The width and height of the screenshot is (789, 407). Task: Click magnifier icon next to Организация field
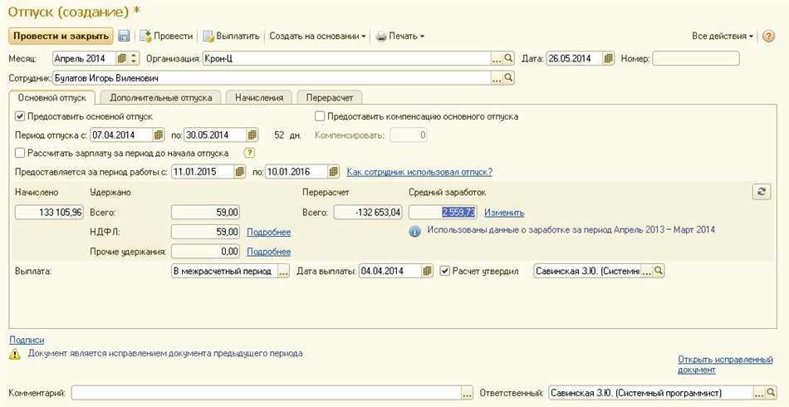pyautogui.click(x=509, y=59)
